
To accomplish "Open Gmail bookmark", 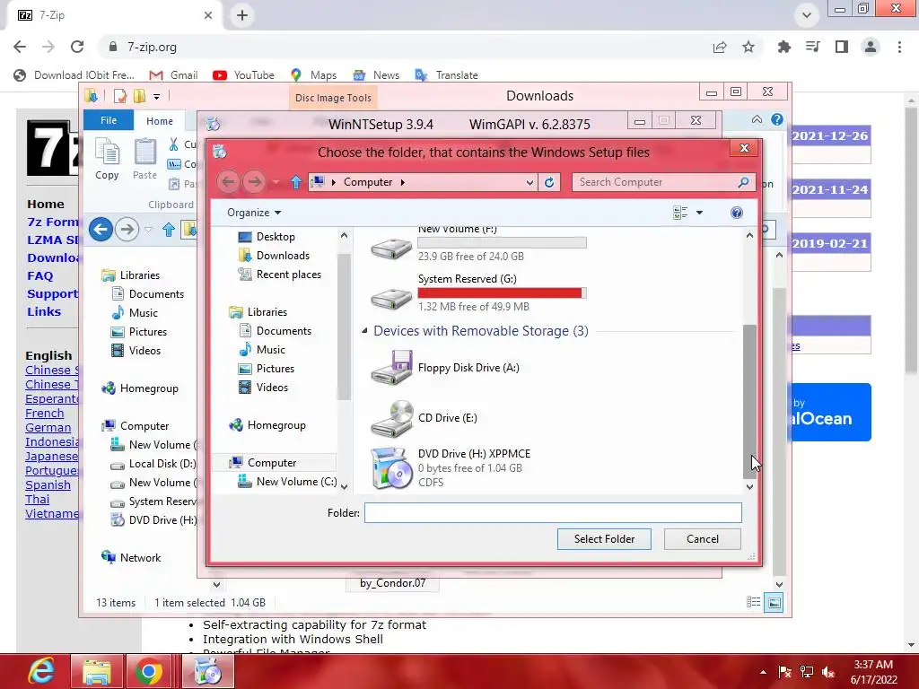I will pos(173,75).
